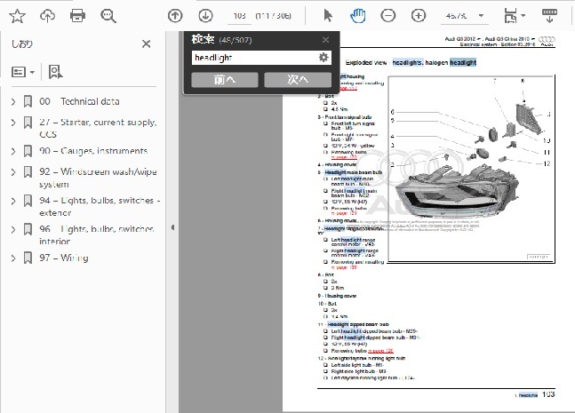Go to next page arrow
Image resolution: width=575 pixels, height=413 pixels.
205,16
